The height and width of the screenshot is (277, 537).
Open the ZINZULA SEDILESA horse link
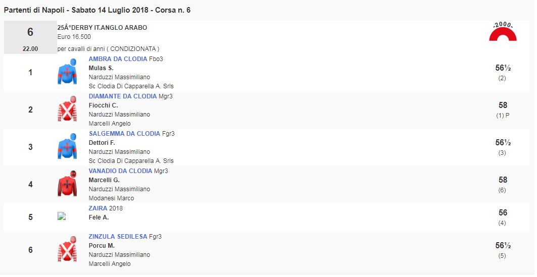tap(118, 237)
